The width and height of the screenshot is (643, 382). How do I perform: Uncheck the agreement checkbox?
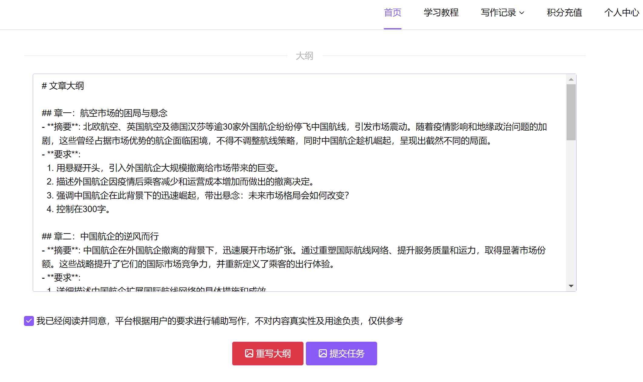[x=29, y=321]
